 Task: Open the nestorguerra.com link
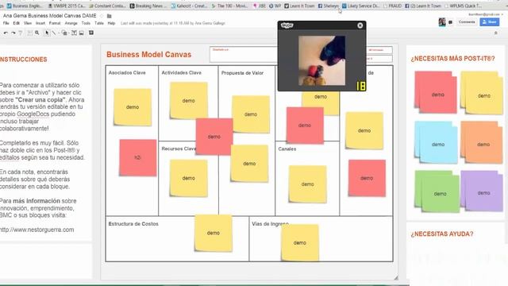coord(37,230)
